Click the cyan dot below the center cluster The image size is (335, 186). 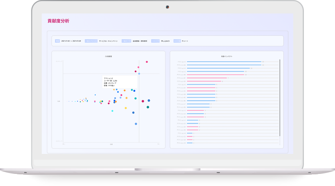pos(112,111)
